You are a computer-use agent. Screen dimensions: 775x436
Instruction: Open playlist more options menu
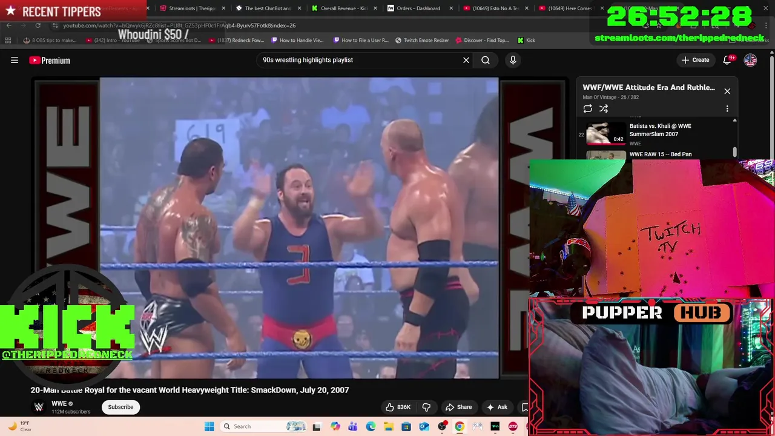point(727,109)
